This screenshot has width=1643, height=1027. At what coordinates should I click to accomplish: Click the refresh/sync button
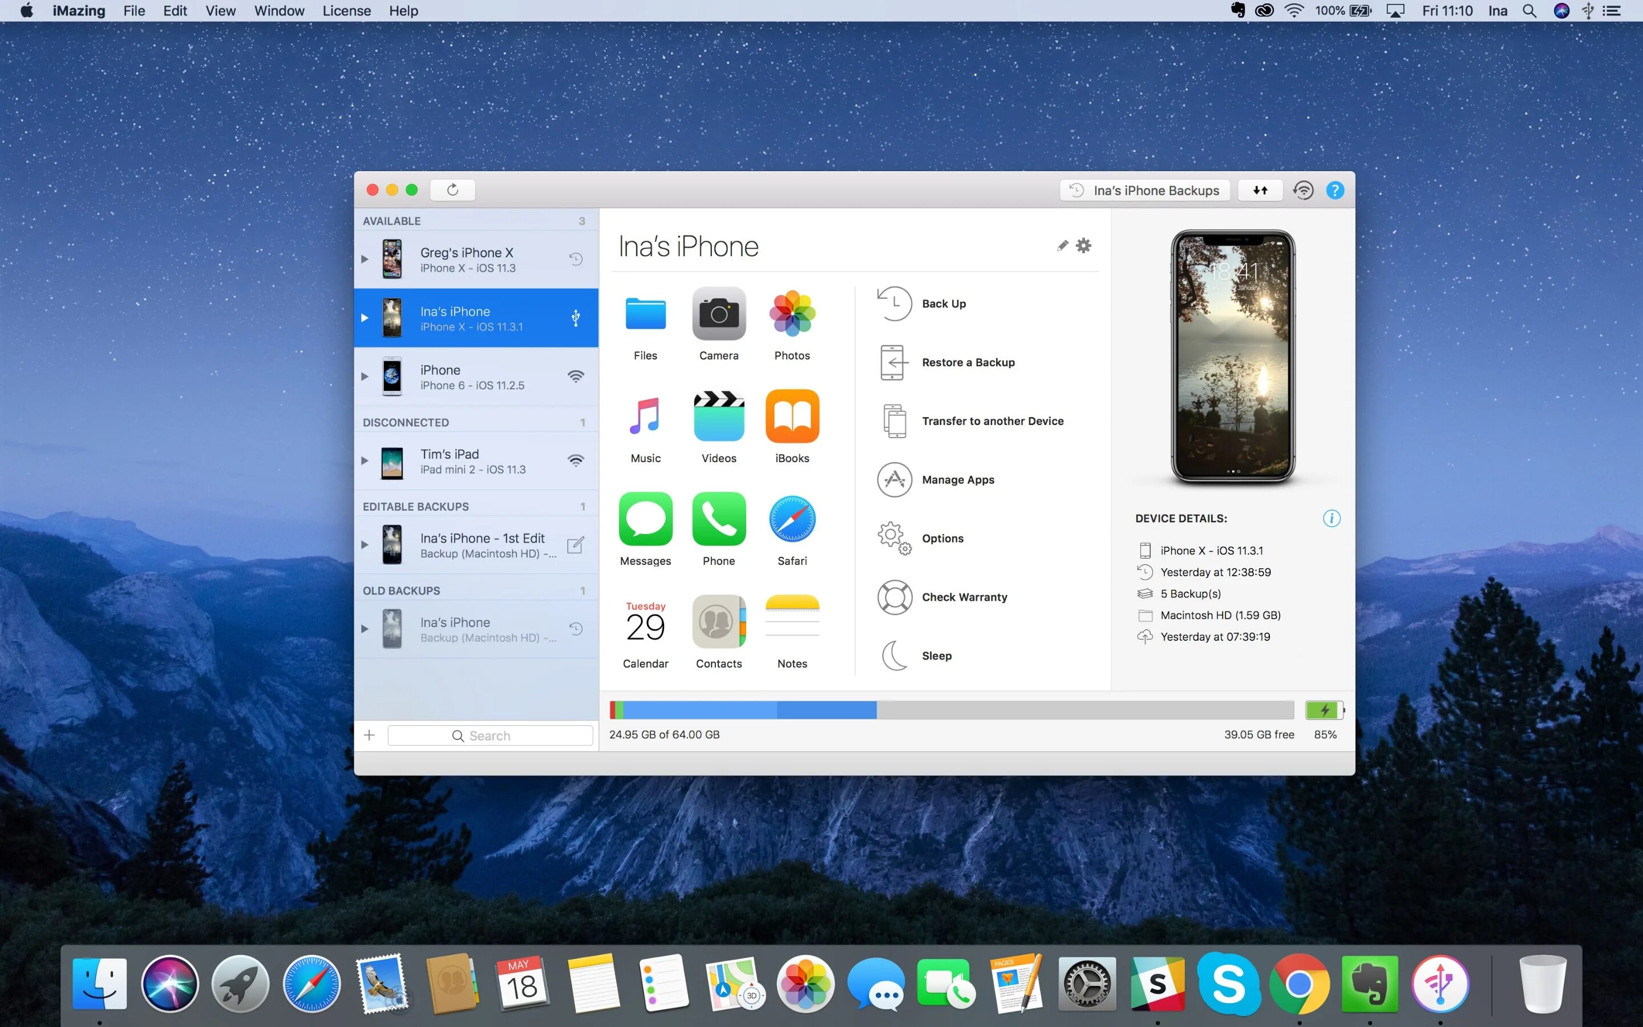[x=453, y=189]
